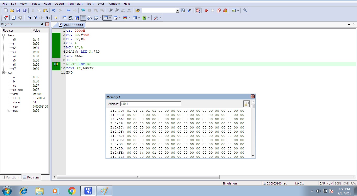Run the program with Run icon
Viewport: 357px width, 196px height.
pos(14,18)
